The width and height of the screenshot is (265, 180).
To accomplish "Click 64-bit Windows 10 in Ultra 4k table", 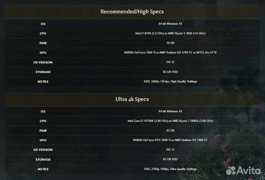I will point(170,111).
